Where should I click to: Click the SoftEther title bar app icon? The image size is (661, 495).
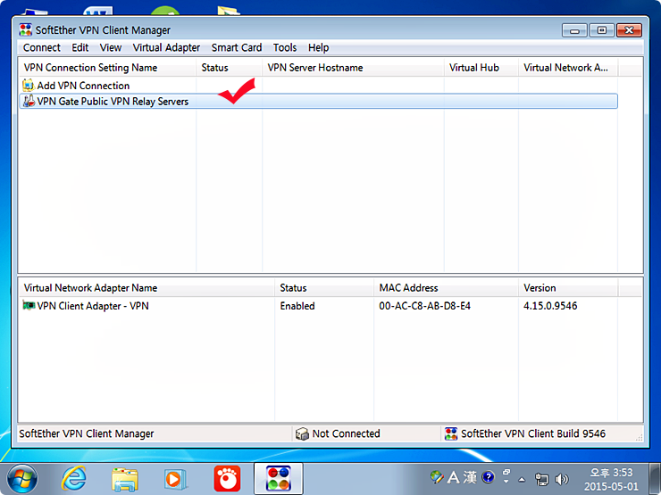(x=26, y=30)
